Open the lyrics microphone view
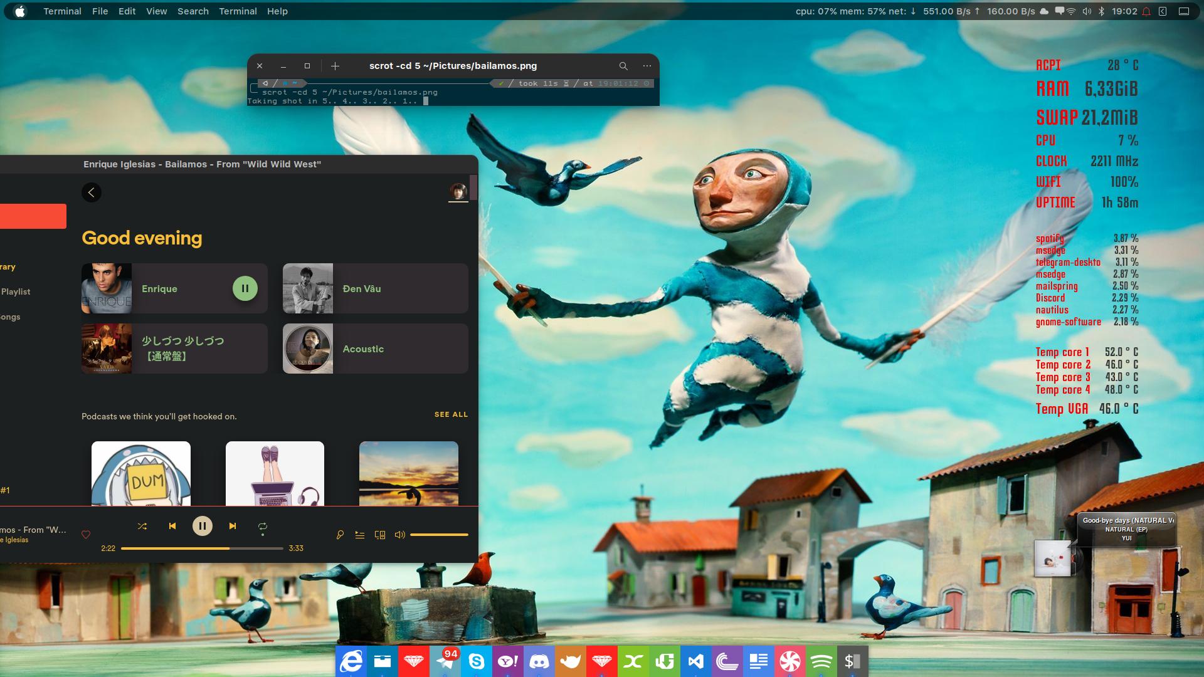The width and height of the screenshot is (1204, 677). point(340,535)
